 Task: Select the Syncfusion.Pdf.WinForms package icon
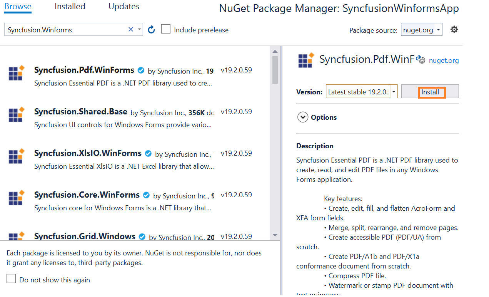coord(16,73)
